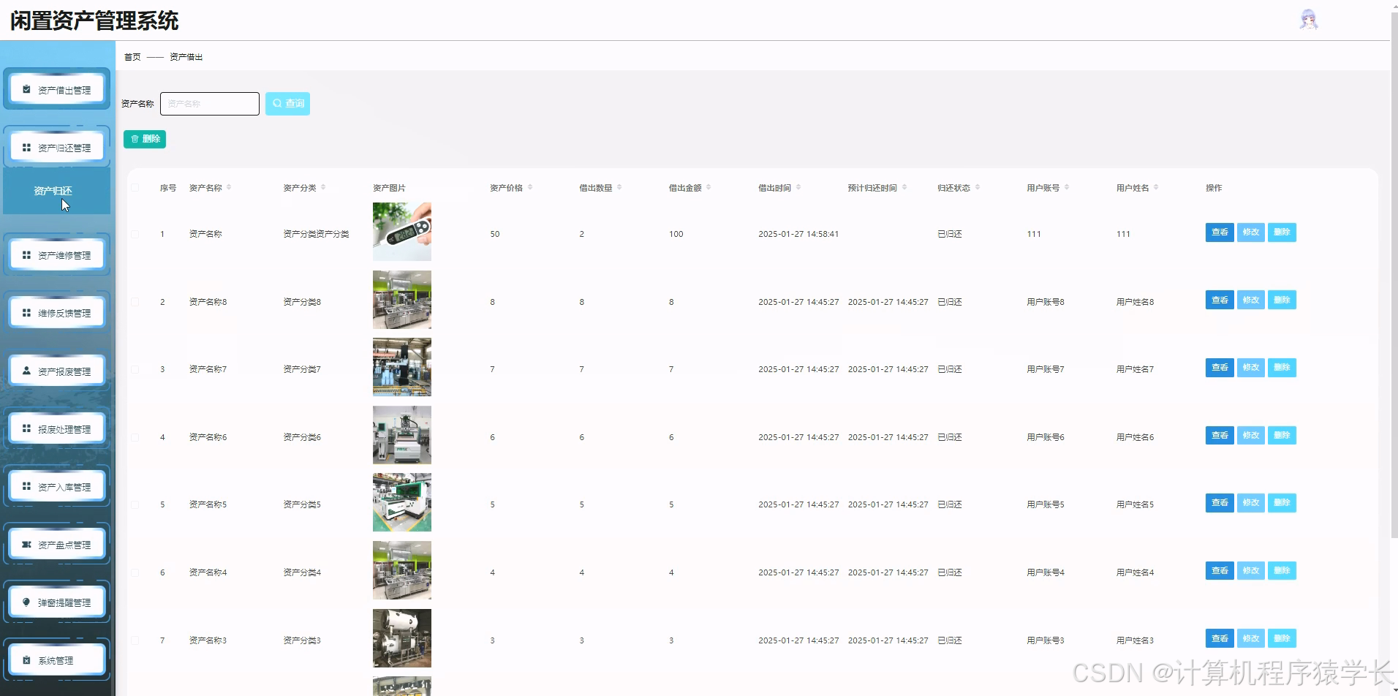
Task: Expand the 资产盘点管理 sidebar menu
Action: [57, 545]
